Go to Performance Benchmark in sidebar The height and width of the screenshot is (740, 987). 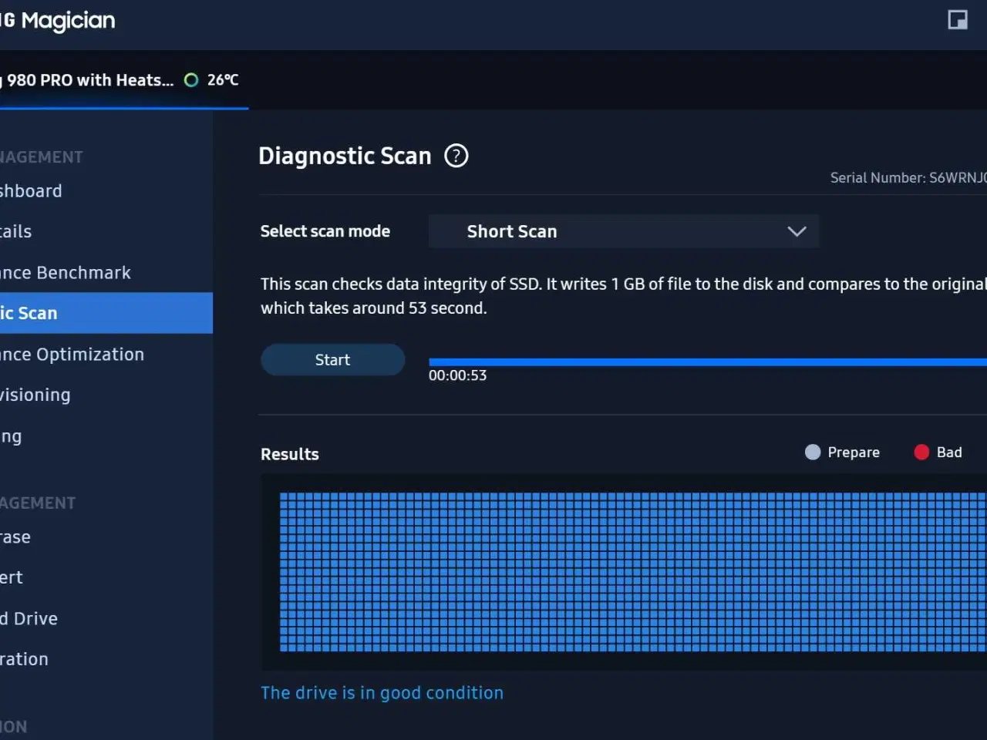pos(66,273)
